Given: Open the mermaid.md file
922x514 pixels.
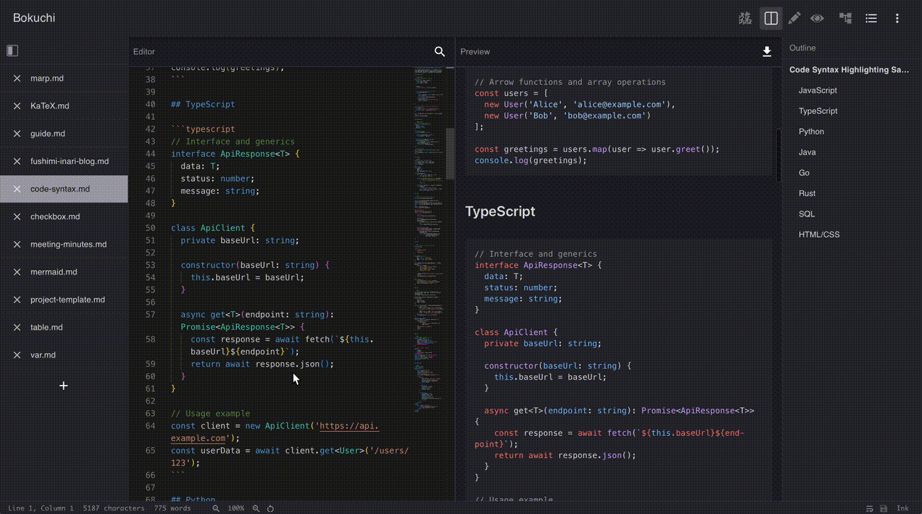Looking at the screenshot, I should click(53, 272).
